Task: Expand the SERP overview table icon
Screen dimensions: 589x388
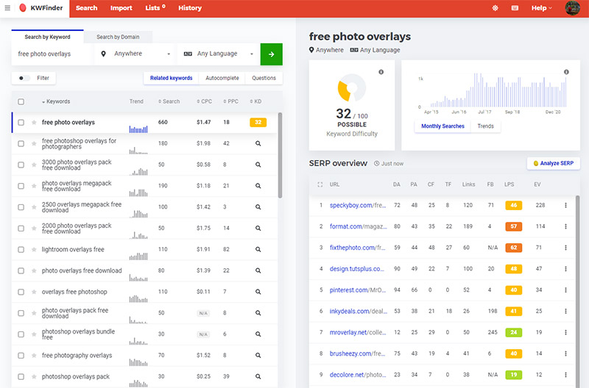Action: (x=320, y=184)
